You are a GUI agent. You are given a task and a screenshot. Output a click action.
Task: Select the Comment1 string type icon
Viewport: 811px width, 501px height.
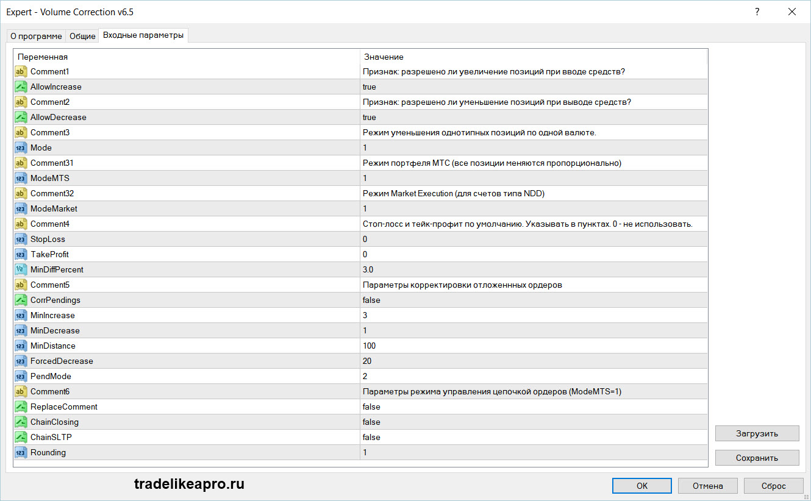[x=21, y=71]
